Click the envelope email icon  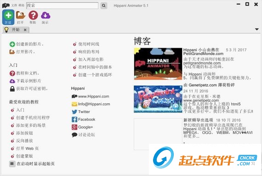(x=74, y=104)
